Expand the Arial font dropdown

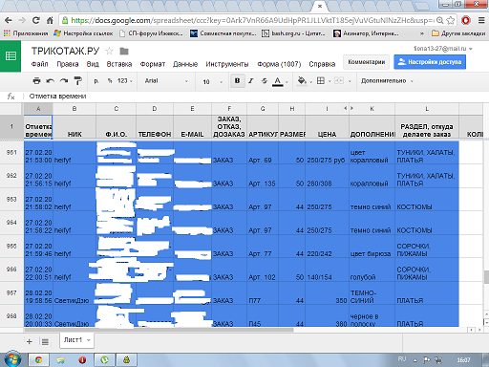166,81
